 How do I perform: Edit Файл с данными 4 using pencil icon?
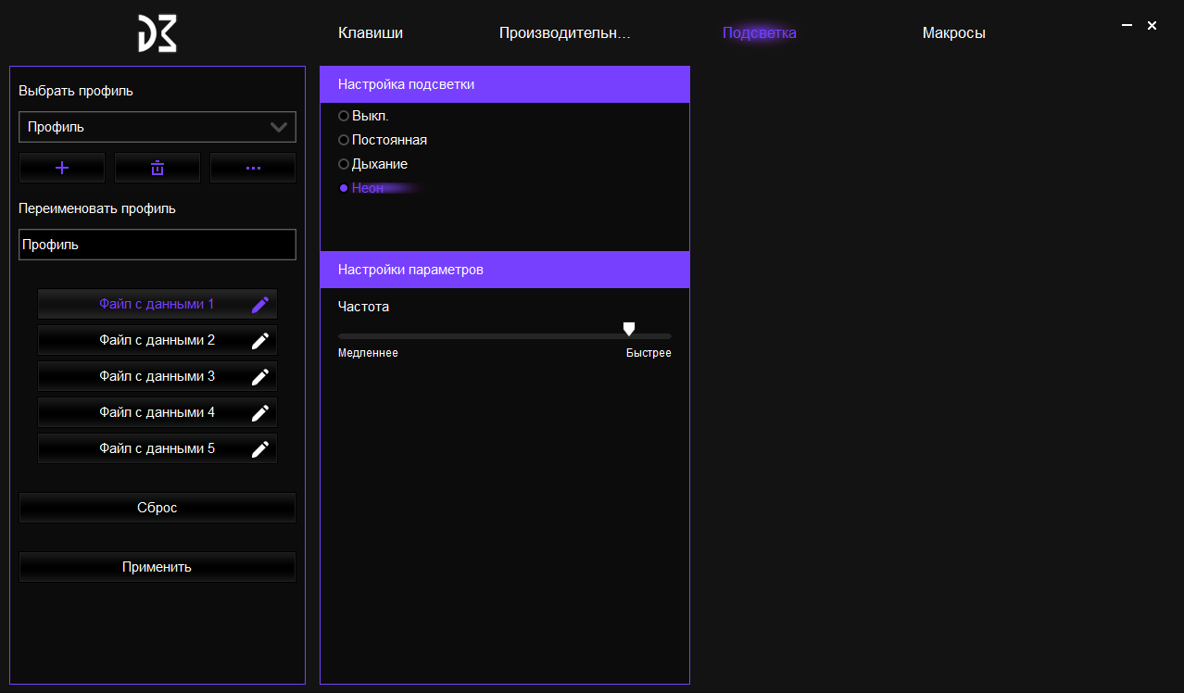click(260, 413)
